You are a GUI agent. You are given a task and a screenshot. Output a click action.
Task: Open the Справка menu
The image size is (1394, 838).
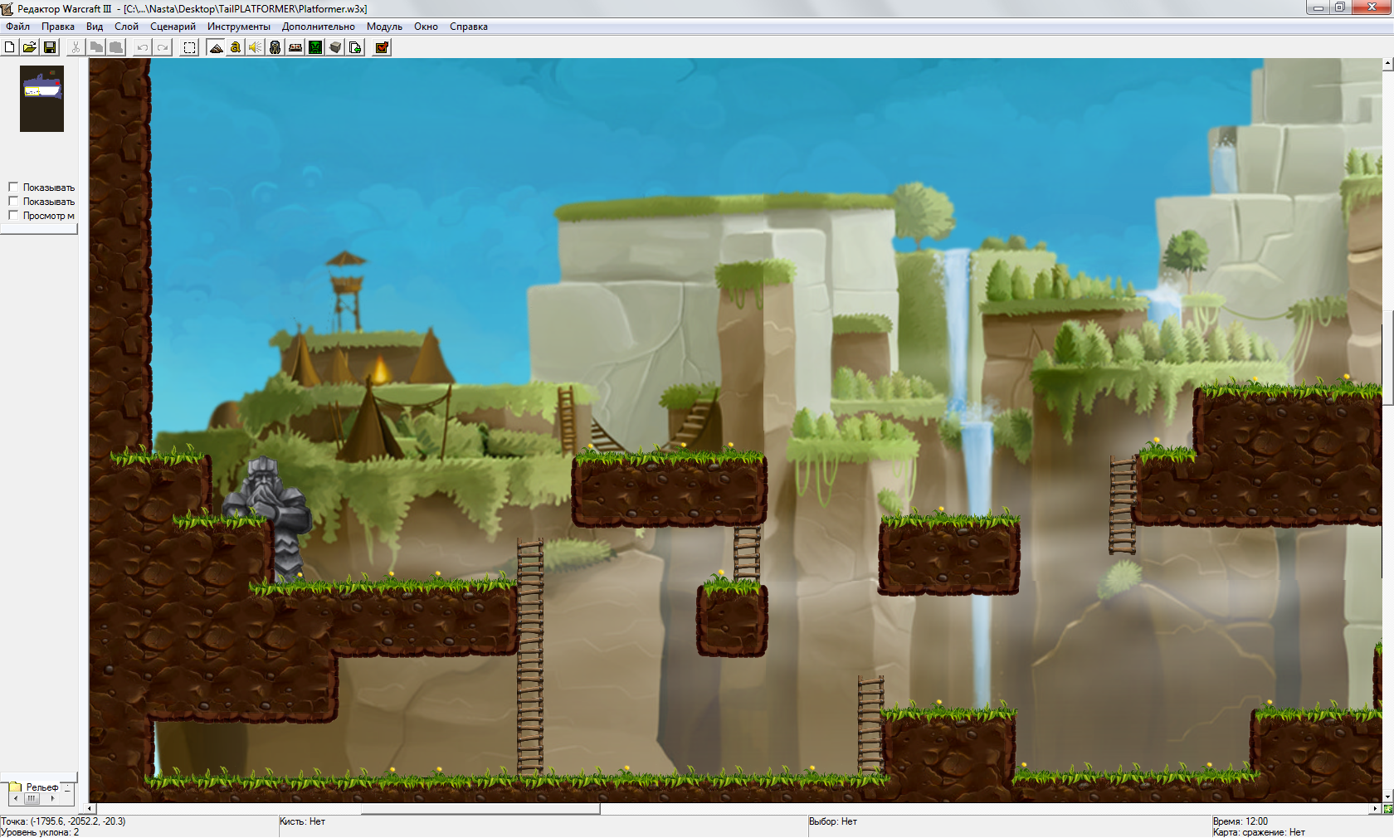(x=469, y=27)
